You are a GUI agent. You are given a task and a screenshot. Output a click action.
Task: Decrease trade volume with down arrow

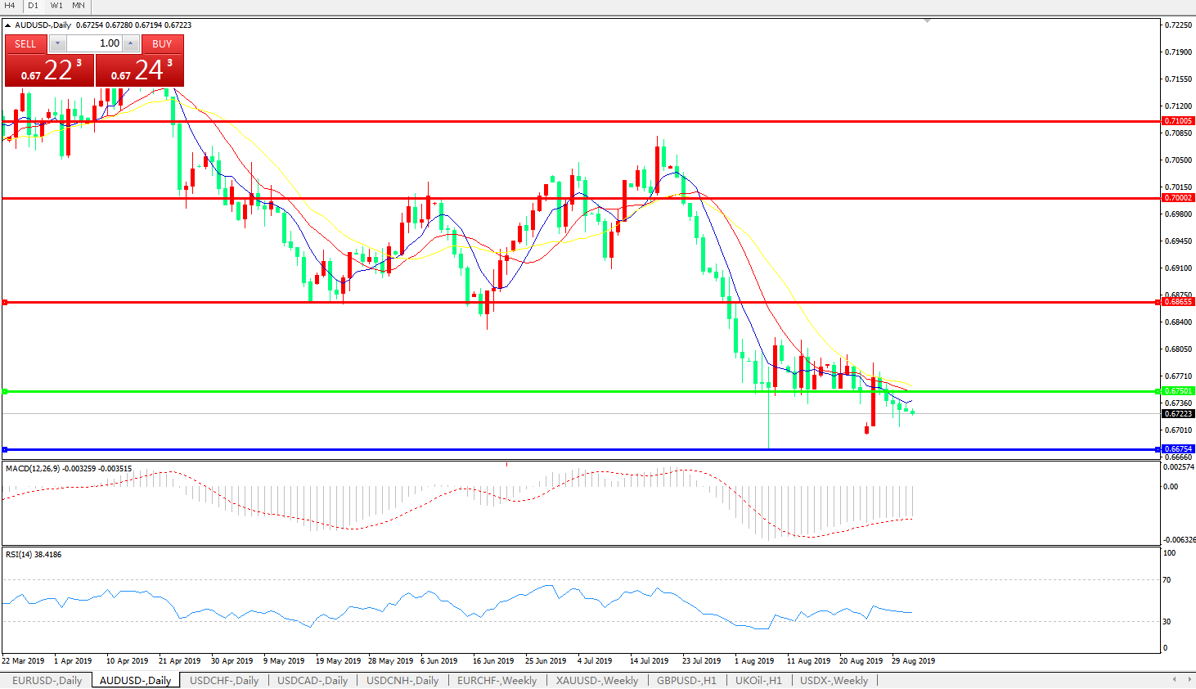tap(57, 43)
